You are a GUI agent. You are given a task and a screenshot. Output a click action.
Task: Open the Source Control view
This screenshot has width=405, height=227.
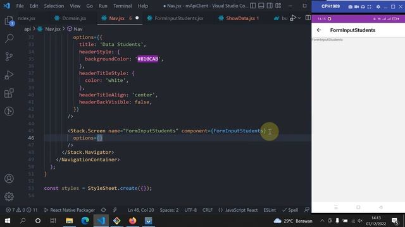click(x=9, y=57)
